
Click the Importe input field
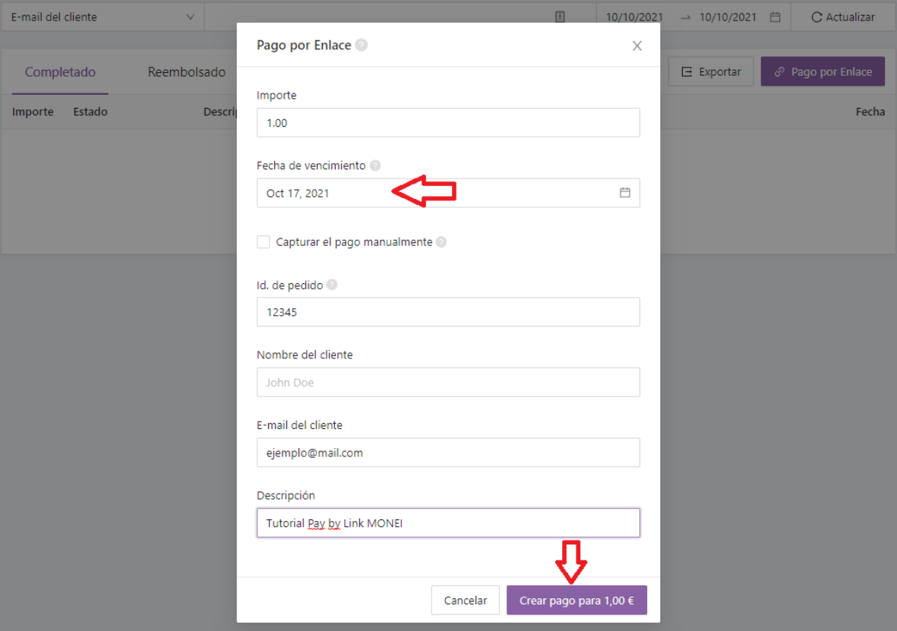click(448, 122)
